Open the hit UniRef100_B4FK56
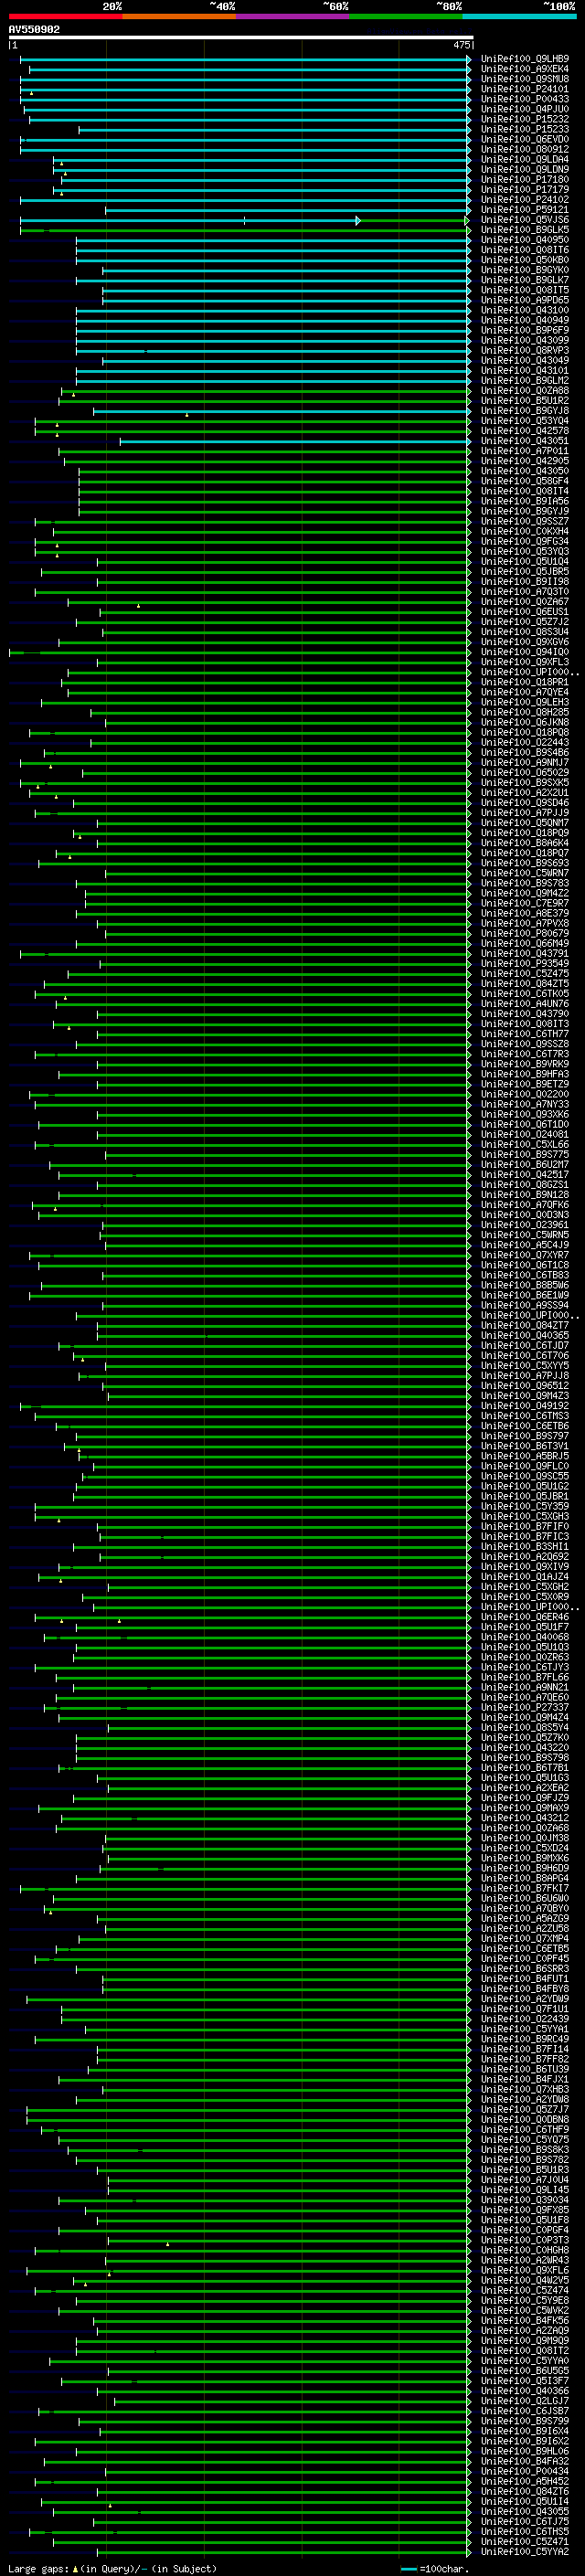This screenshot has width=585, height=2576. [x=524, y=2320]
